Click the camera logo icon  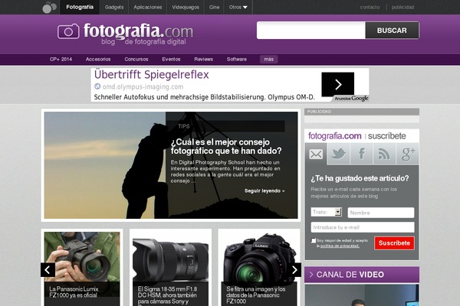point(68,31)
